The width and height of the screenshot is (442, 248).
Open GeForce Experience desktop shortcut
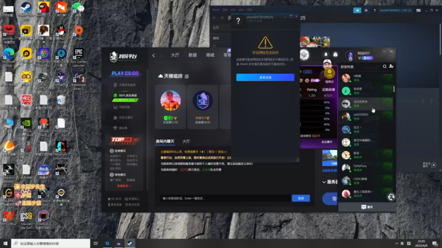pyautogui.click(x=26, y=125)
